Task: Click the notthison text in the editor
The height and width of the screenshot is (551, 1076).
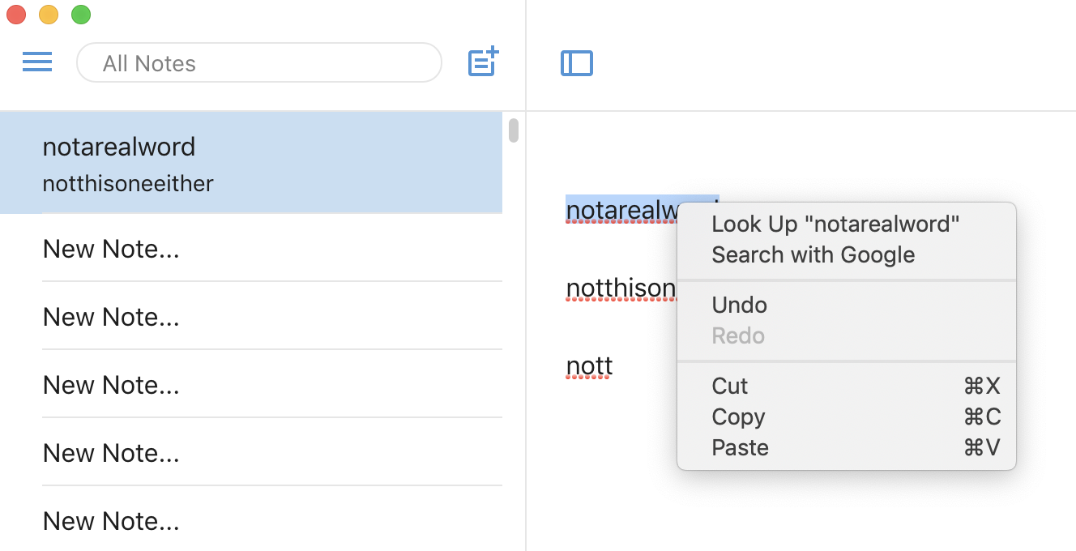Action: [619, 288]
